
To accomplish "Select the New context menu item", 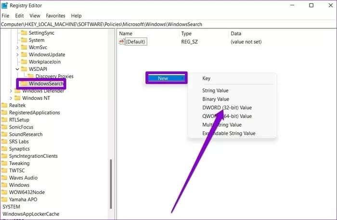I will pyautogui.click(x=166, y=78).
